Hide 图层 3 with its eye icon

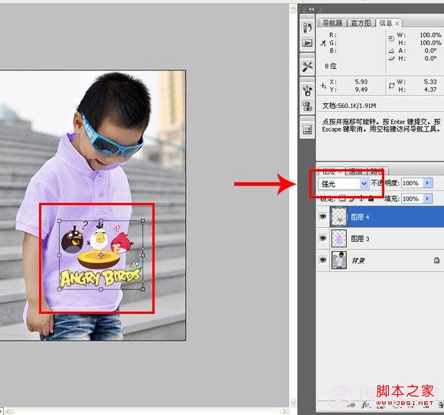pos(323,238)
